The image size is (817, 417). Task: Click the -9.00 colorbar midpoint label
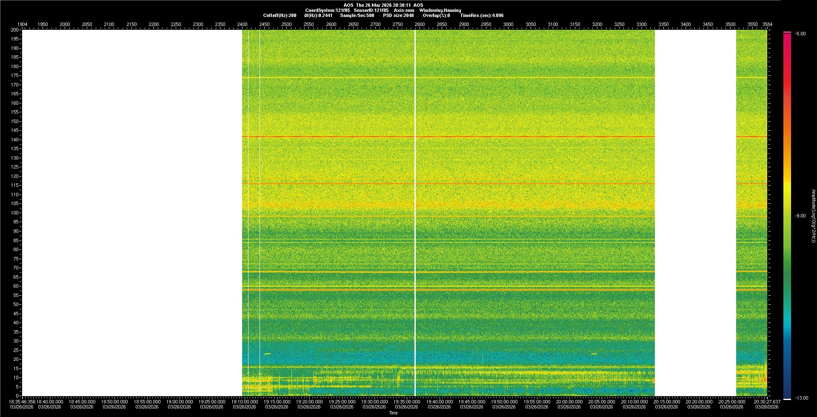coord(800,216)
